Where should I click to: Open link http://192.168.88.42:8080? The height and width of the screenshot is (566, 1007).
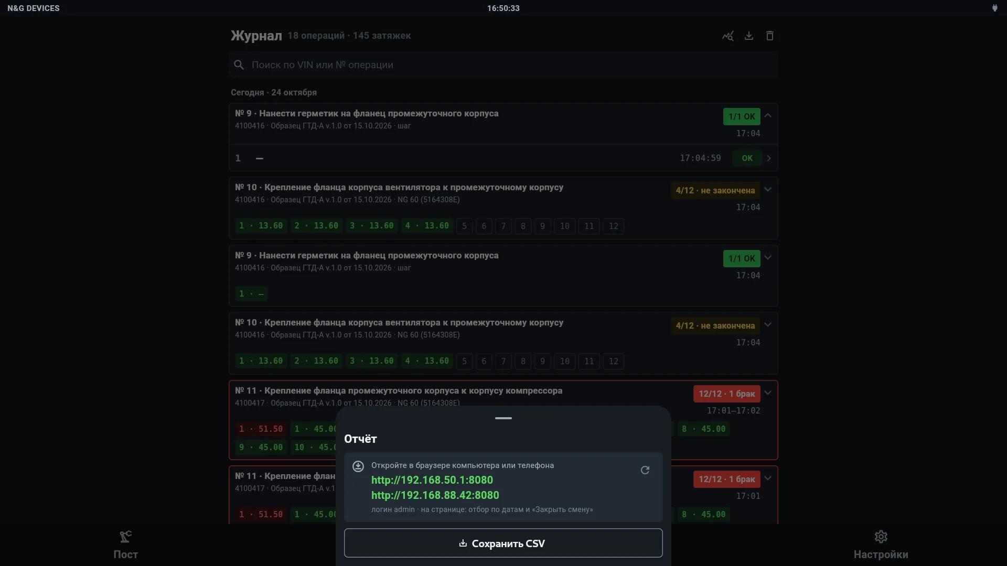(x=435, y=495)
